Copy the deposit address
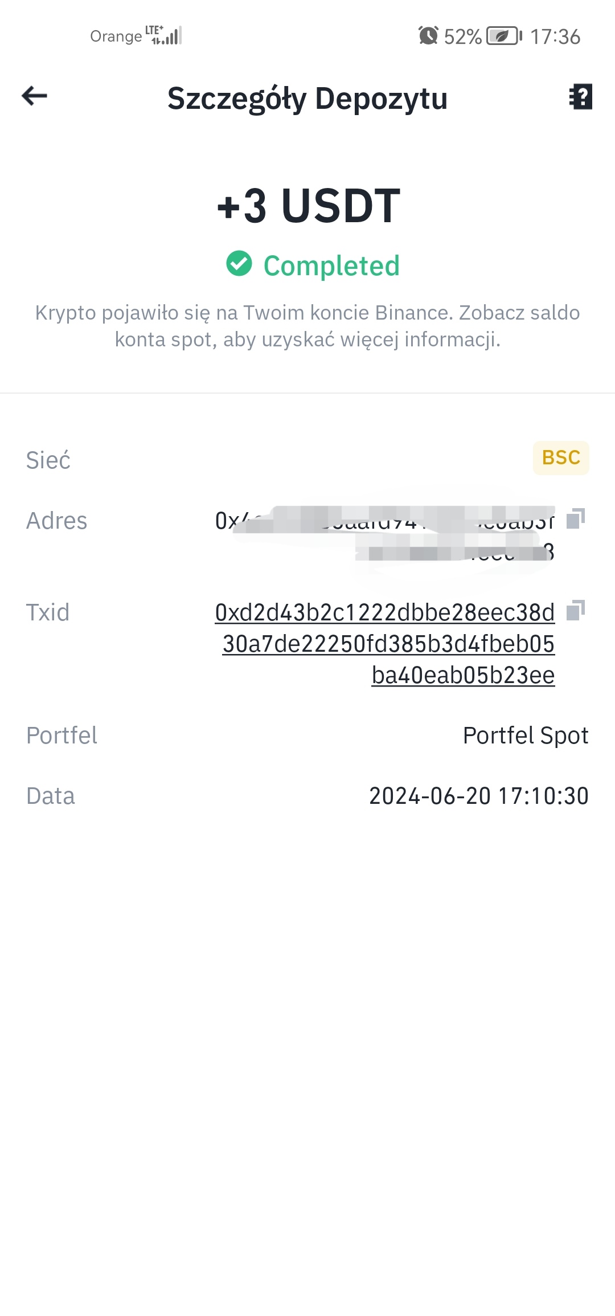The height and width of the screenshot is (1316, 615). click(576, 518)
